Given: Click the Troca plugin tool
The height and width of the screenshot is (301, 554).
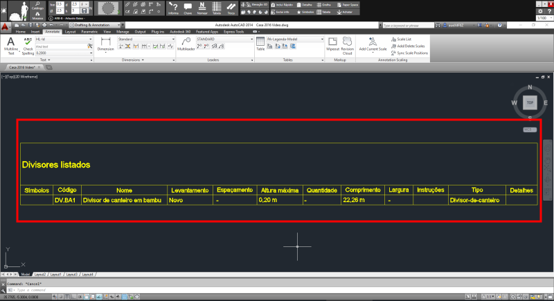Looking at the screenshot, I should pos(231,8).
